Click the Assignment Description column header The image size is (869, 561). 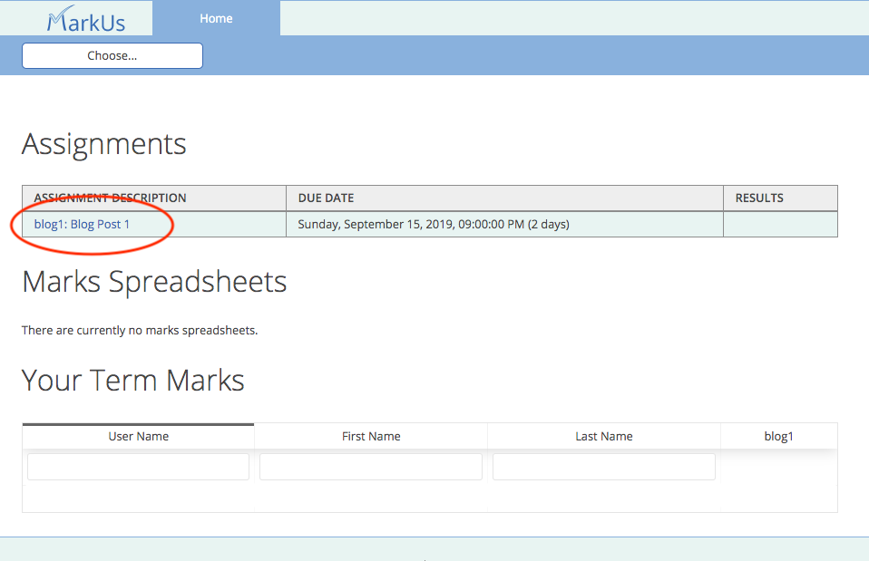click(154, 198)
